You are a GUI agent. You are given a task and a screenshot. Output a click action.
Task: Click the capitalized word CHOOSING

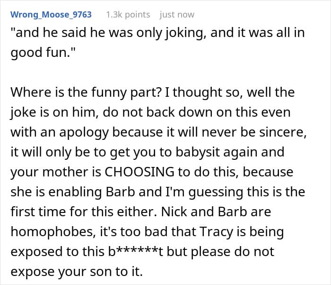[x=139, y=172]
